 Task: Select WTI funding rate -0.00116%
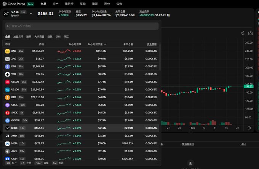click(151, 74)
